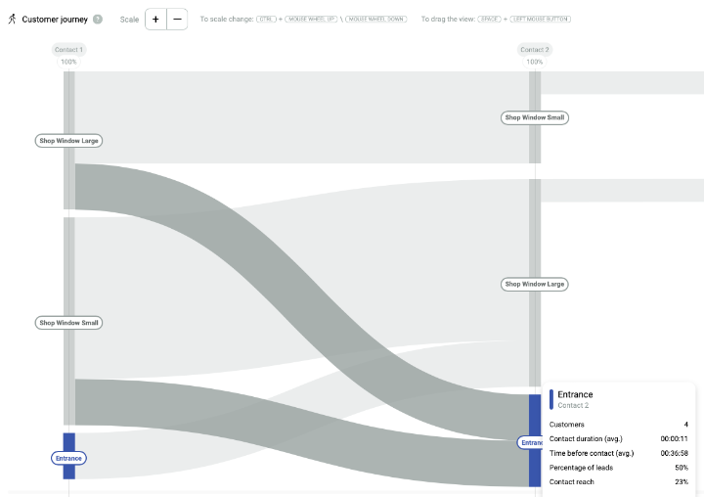Click the blue Entrance bar in Contact 1

(68, 440)
